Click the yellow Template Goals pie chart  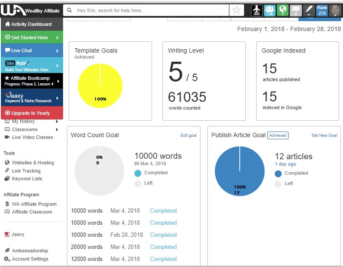coord(100,86)
